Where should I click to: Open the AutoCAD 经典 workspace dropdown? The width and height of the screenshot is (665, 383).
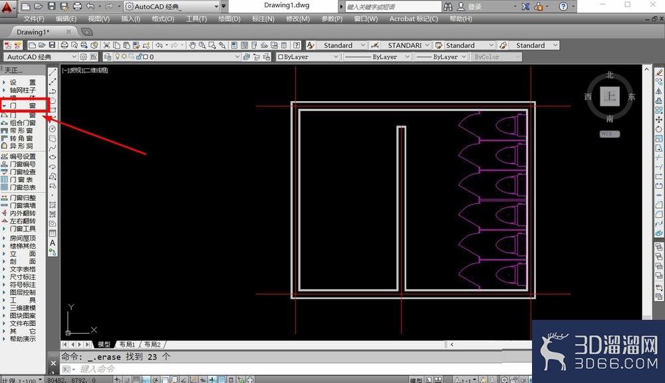tap(41, 57)
